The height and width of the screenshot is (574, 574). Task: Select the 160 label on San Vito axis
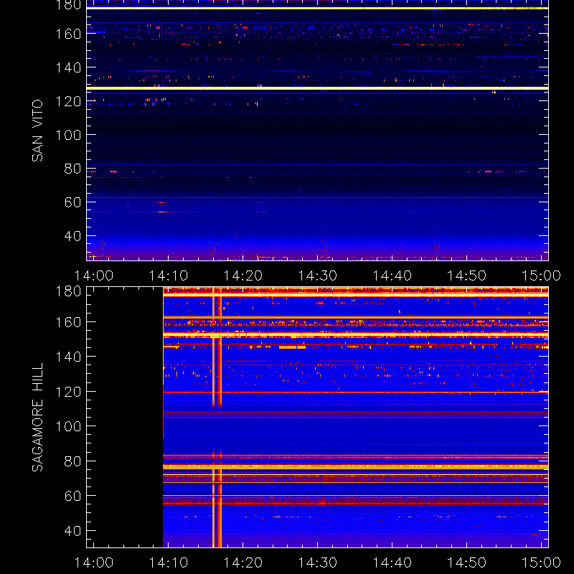[x=68, y=34]
